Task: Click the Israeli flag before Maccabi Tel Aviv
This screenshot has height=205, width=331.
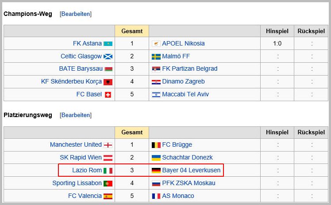Action: pyautogui.click(x=156, y=95)
